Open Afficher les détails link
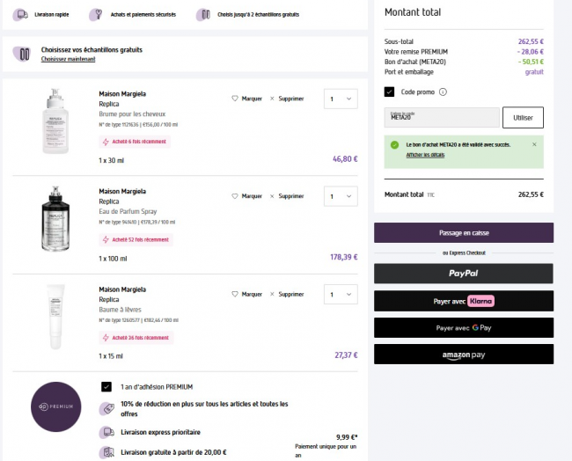The width and height of the screenshot is (572, 461). pyautogui.click(x=425, y=155)
